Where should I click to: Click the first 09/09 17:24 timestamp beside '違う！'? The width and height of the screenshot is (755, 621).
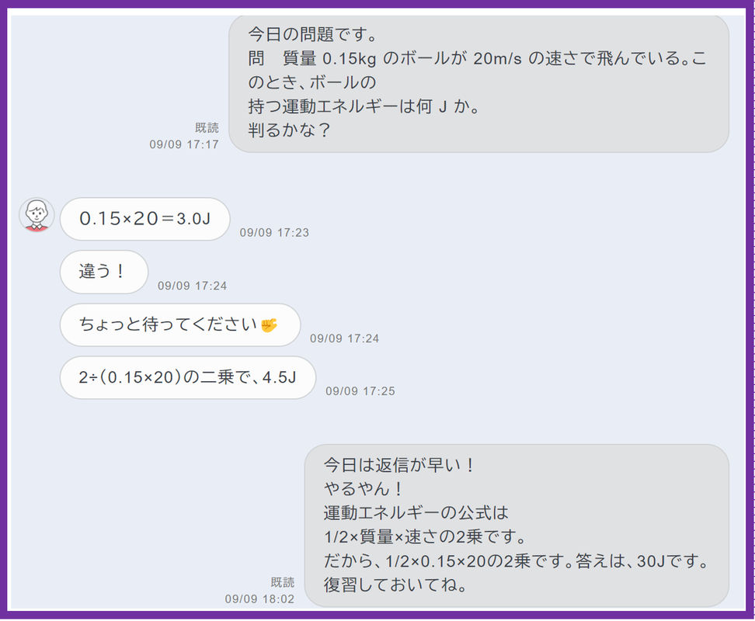(x=192, y=286)
